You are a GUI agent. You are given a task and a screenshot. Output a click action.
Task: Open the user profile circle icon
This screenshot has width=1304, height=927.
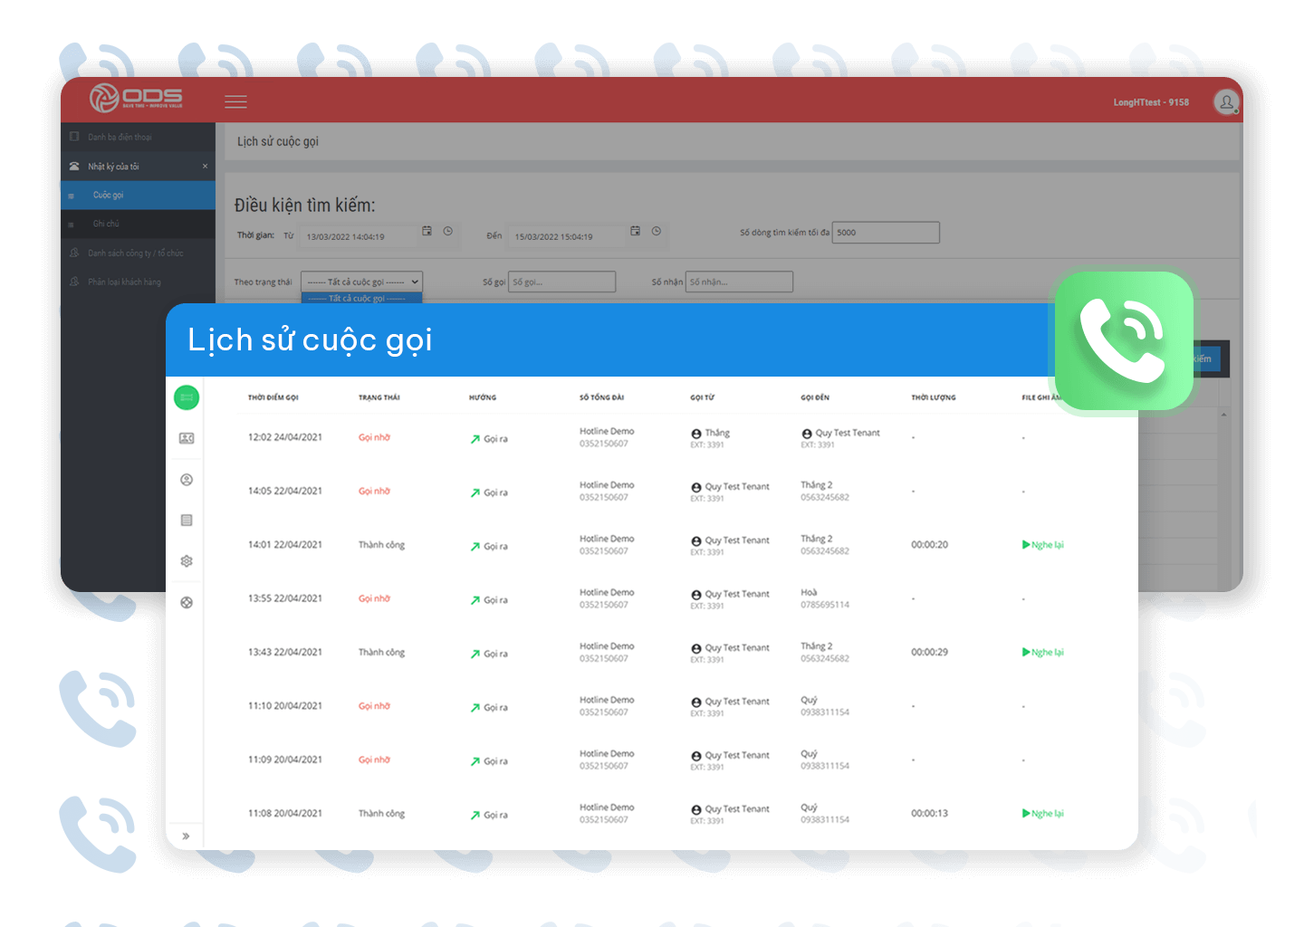(x=187, y=480)
